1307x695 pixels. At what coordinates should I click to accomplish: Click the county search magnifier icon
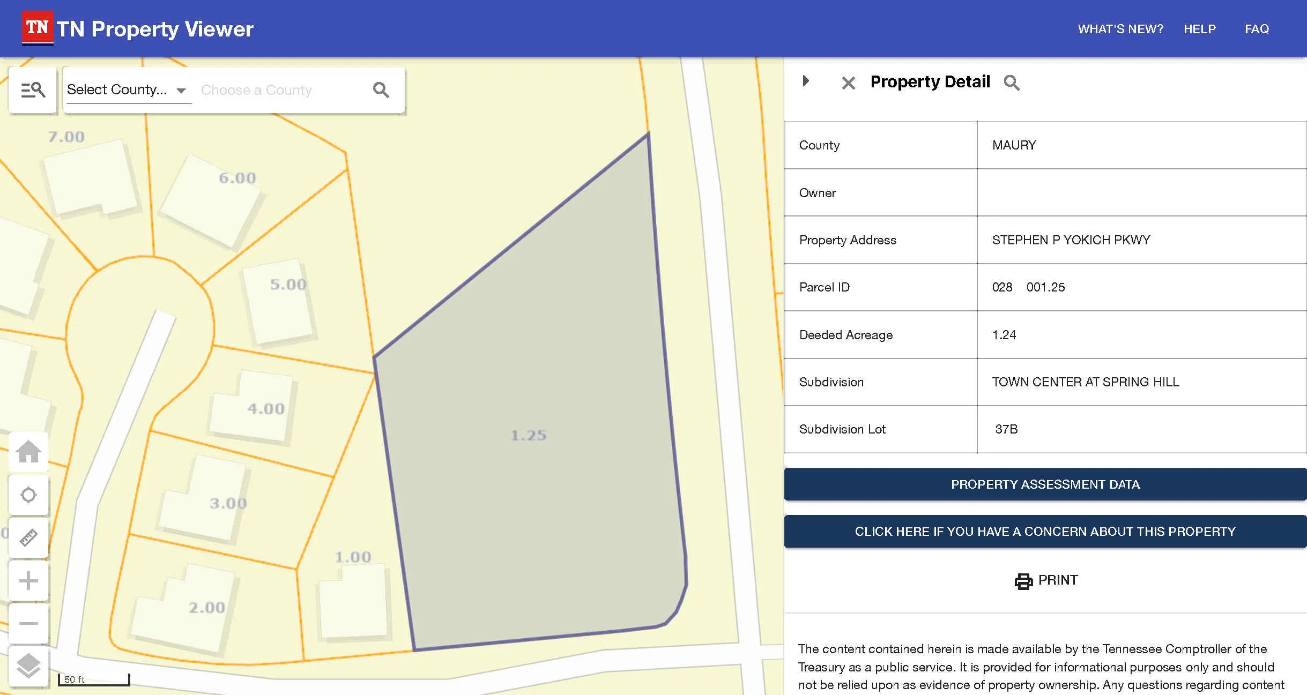click(x=381, y=89)
